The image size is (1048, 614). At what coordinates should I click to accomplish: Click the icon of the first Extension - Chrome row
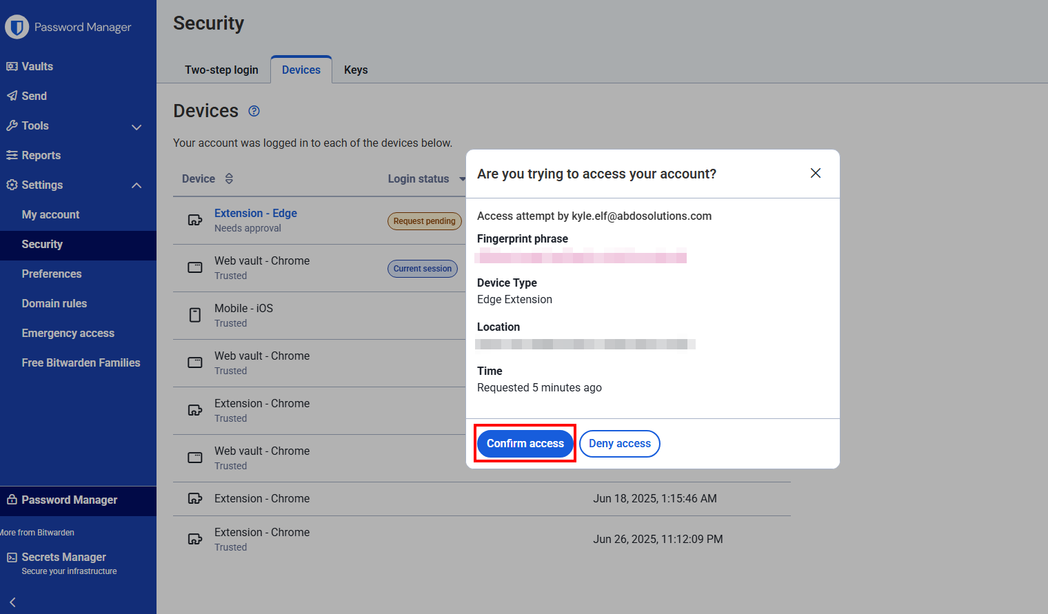click(195, 410)
